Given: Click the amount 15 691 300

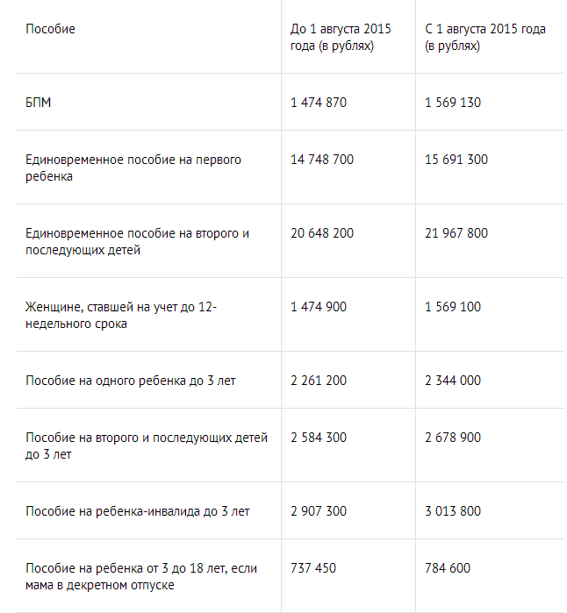Looking at the screenshot, I should pyautogui.click(x=456, y=160).
